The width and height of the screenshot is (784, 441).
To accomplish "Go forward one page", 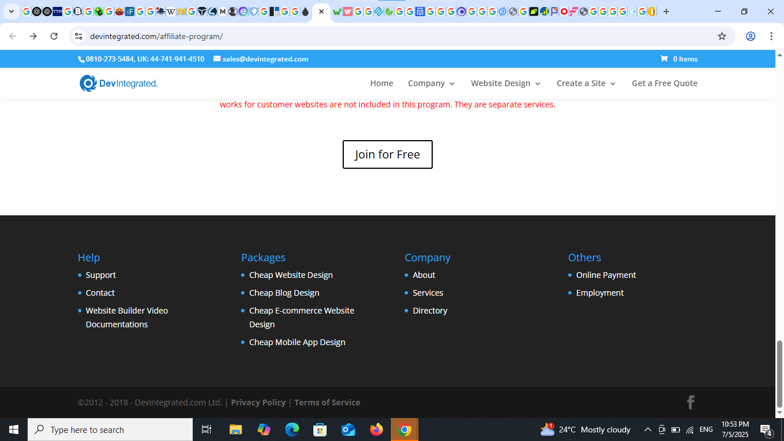I will [x=33, y=36].
